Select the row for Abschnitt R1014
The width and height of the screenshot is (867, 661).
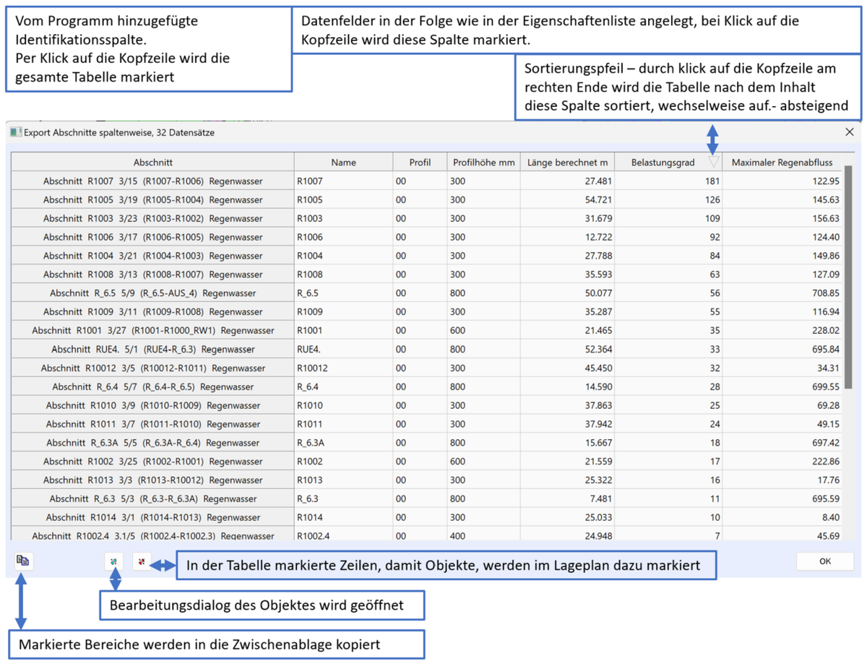pyautogui.click(x=152, y=517)
